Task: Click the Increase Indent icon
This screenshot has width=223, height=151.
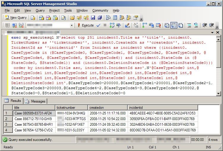Action: click(211, 25)
